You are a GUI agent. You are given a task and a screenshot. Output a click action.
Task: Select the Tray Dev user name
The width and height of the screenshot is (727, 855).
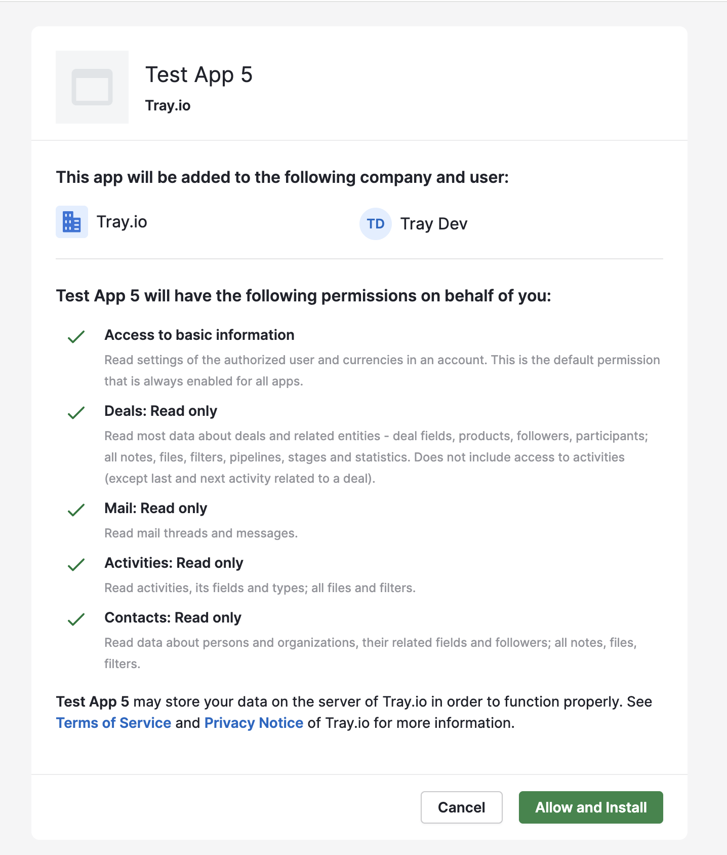(x=434, y=223)
